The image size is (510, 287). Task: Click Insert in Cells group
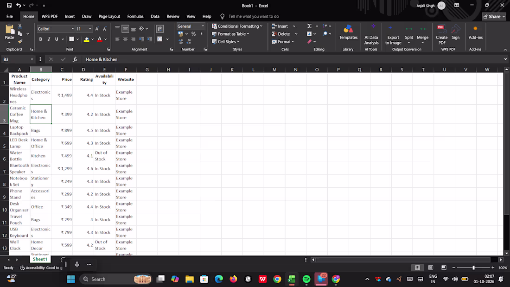pos(280,26)
